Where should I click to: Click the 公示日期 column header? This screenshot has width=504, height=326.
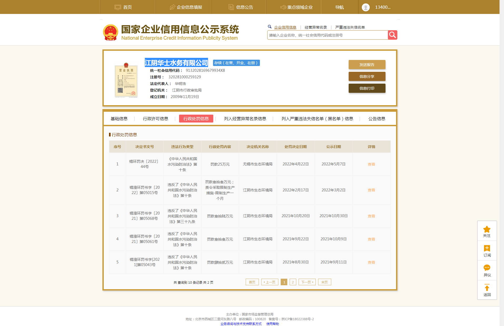[334, 147]
